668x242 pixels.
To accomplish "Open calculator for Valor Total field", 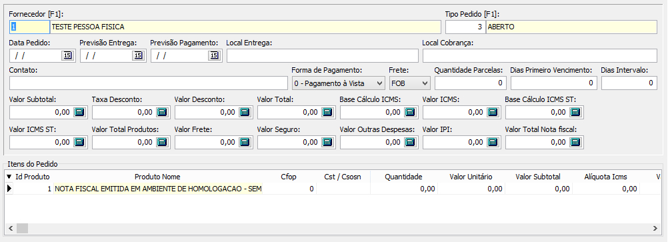I will [327, 112].
